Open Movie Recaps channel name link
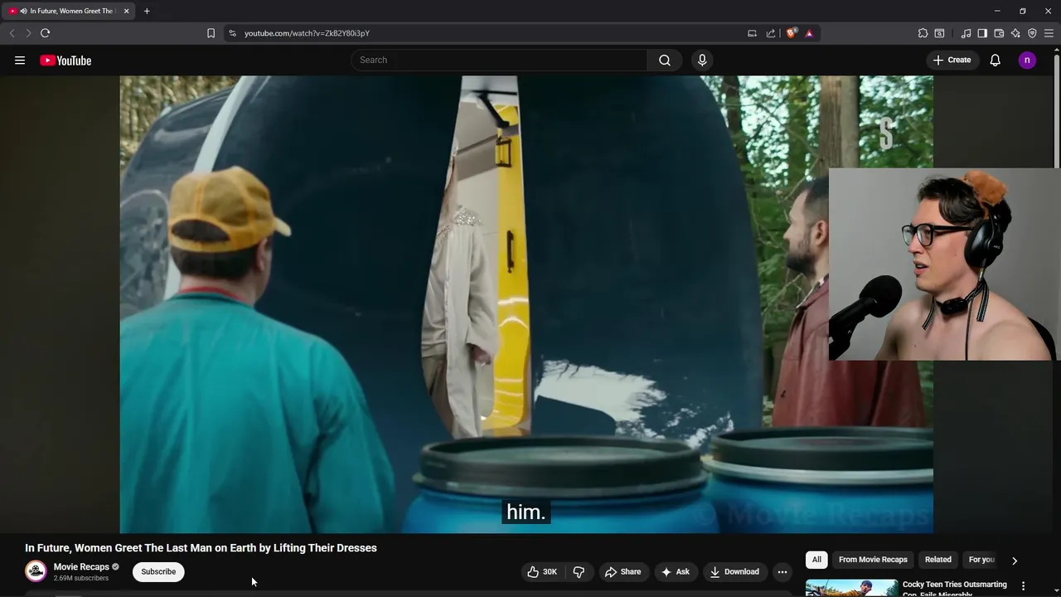Viewport: 1061px width, 597px height. 81,567
